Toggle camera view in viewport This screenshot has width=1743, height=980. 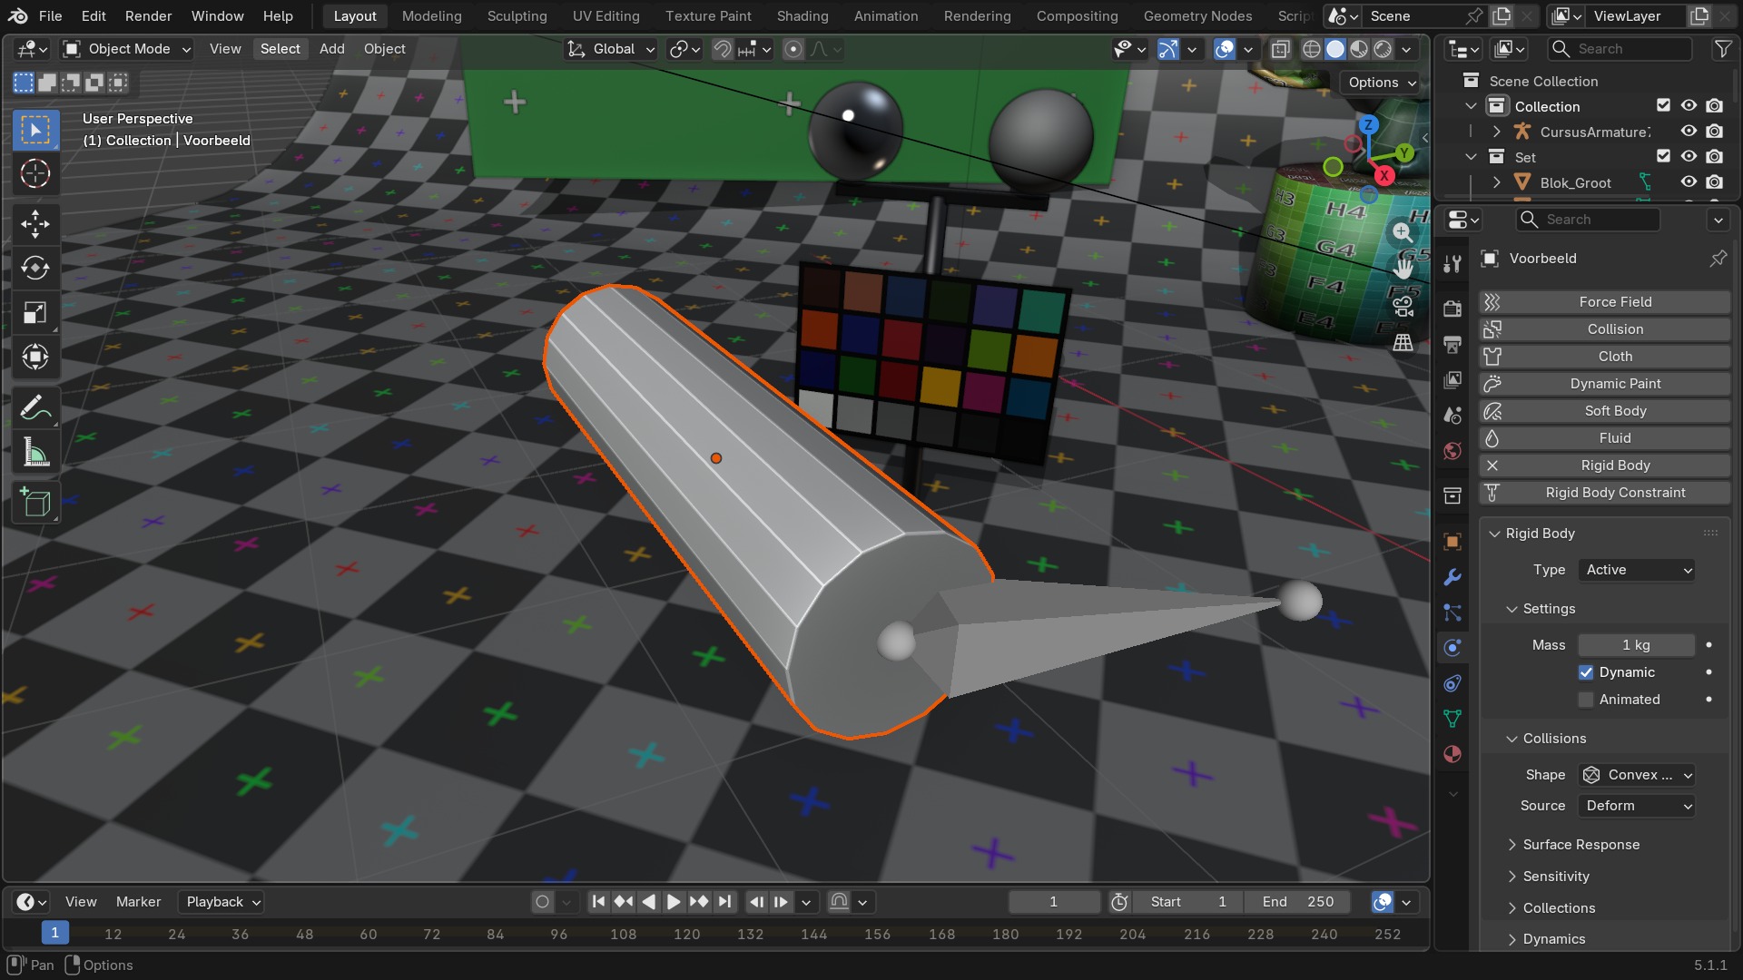point(1403,306)
